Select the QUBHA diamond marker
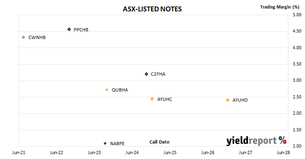305x159 pixels. click(x=107, y=90)
